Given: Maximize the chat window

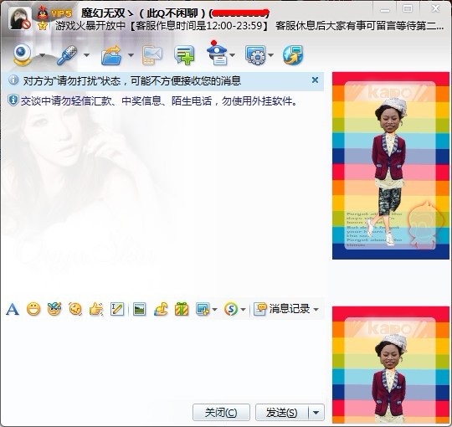Looking at the screenshot, I should [x=408, y=8].
